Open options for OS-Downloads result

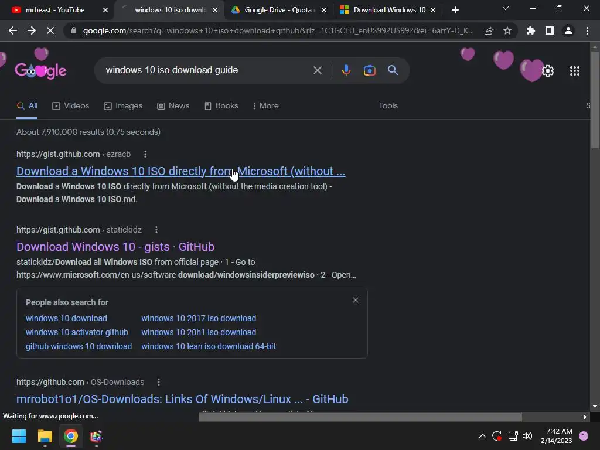point(159,382)
